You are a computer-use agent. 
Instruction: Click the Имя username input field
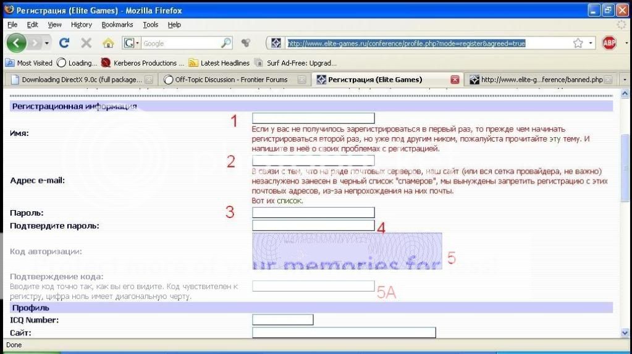click(313, 119)
